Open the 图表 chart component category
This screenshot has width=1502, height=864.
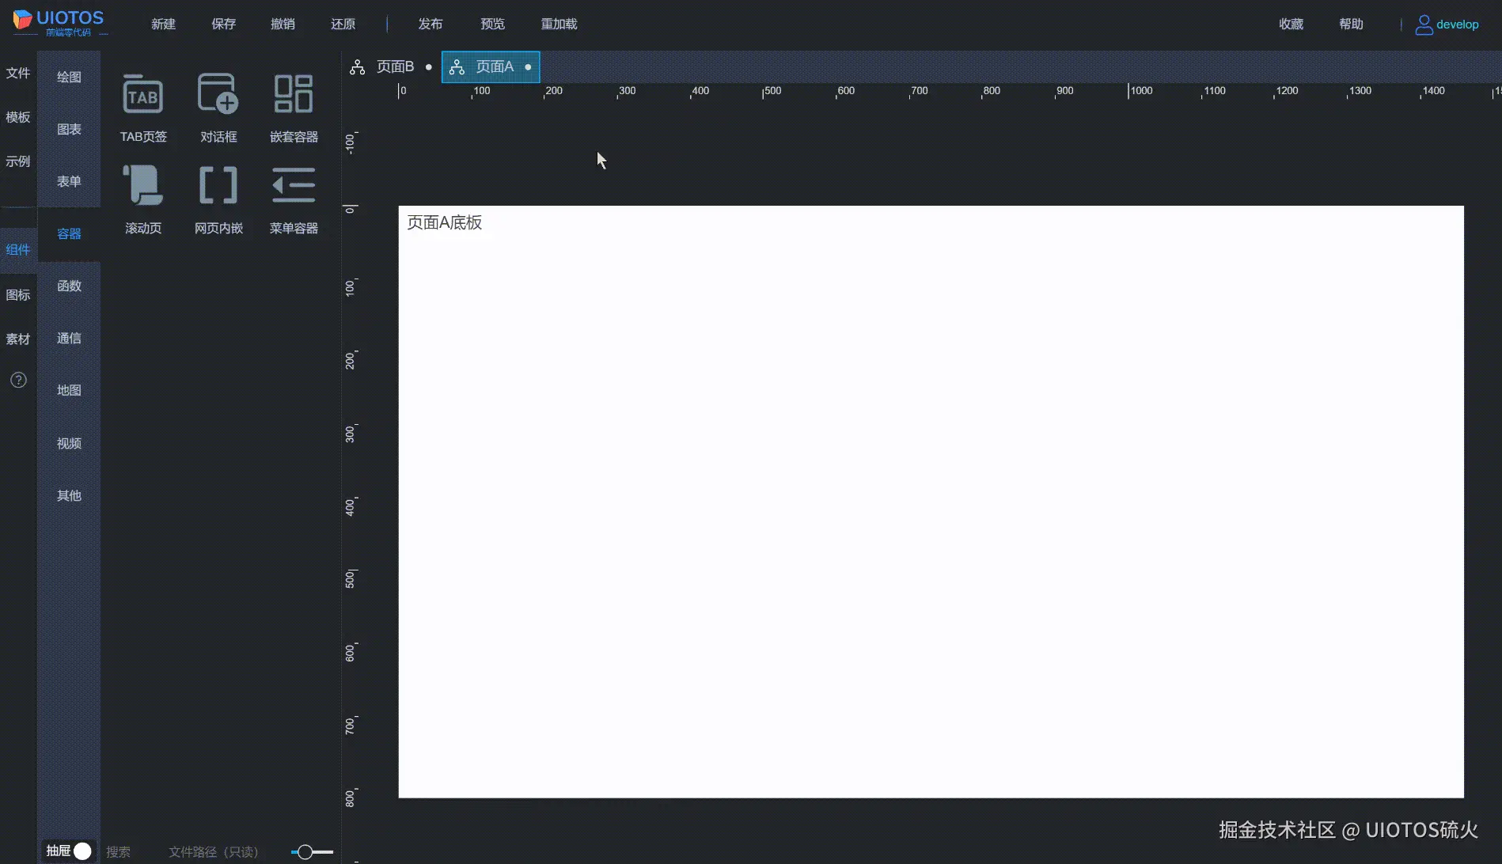coord(69,128)
